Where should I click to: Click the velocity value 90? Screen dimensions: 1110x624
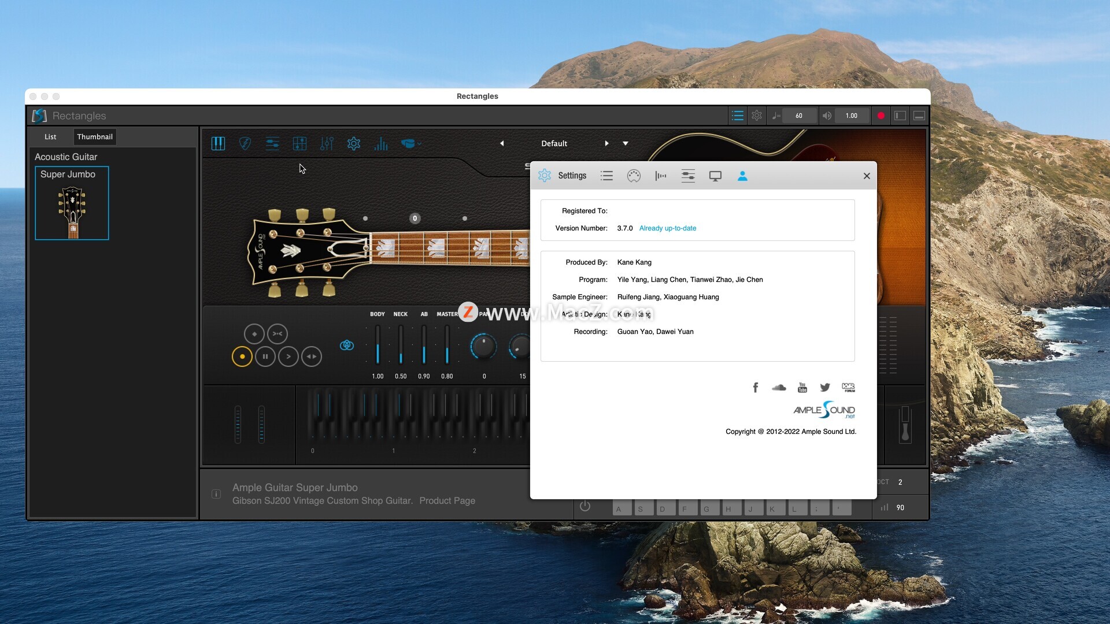[x=900, y=508]
